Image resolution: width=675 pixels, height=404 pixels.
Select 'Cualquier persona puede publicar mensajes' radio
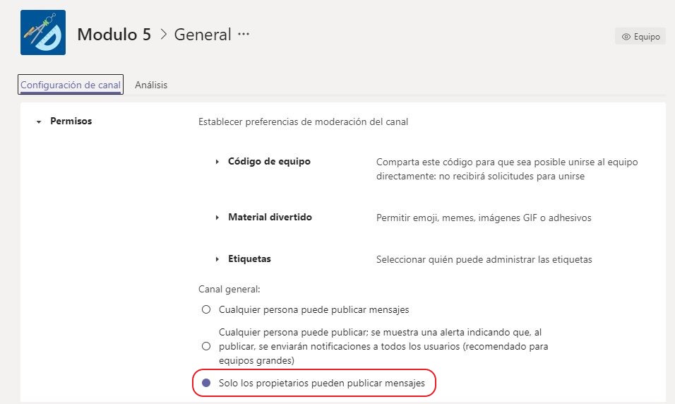(x=206, y=309)
